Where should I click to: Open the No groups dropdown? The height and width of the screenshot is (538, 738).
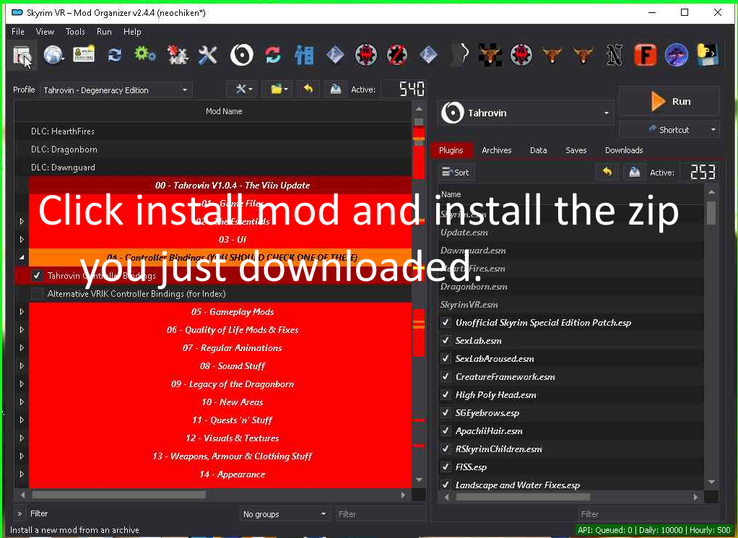tap(285, 514)
